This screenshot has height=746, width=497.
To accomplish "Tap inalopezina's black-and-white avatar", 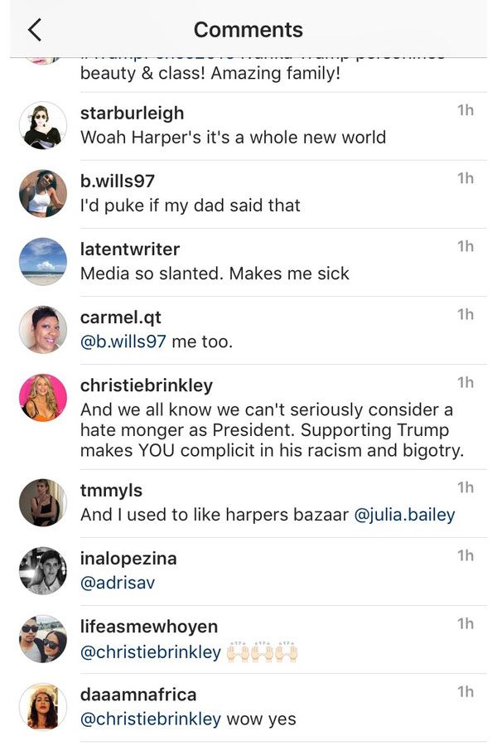I will (x=43, y=571).
